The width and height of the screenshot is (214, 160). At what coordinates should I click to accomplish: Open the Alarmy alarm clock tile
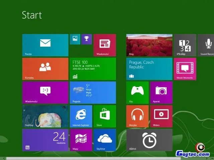click(x=149, y=140)
